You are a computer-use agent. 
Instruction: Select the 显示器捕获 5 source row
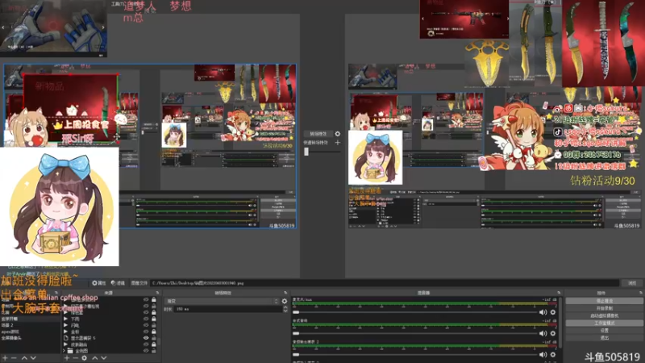coord(109,338)
